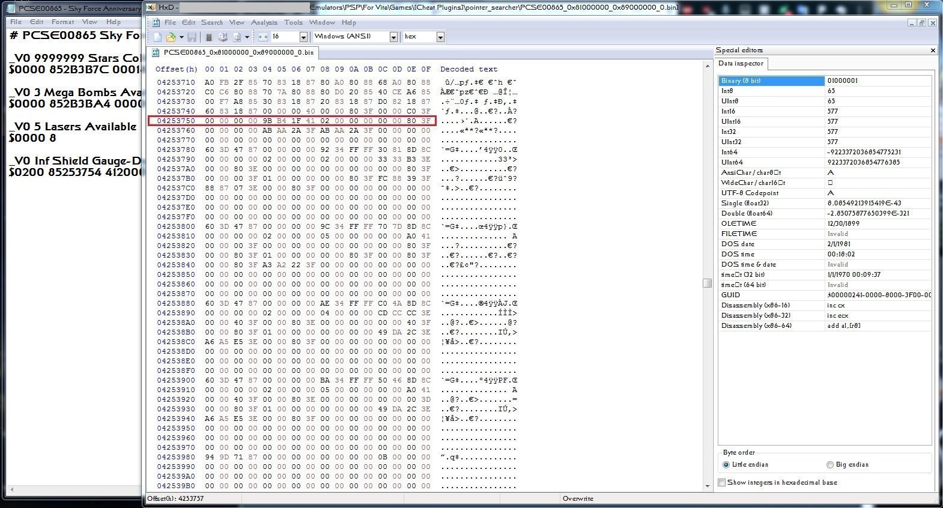This screenshot has width=943, height=508.
Task: Close the Special editors panel
Action: coord(933,50)
